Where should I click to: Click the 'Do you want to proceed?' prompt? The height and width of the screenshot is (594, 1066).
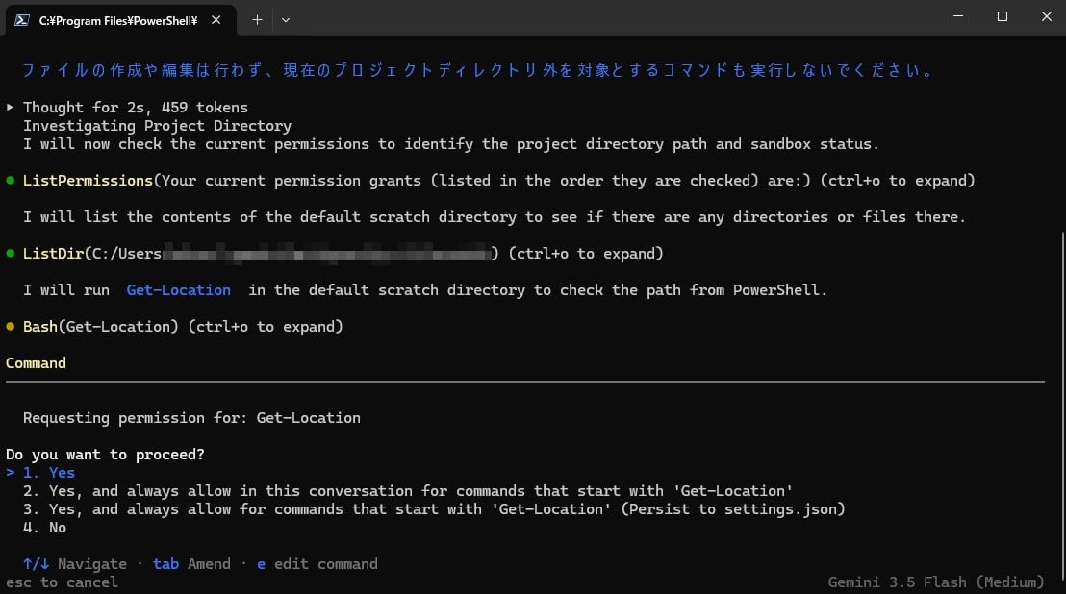(x=106, y=455)
